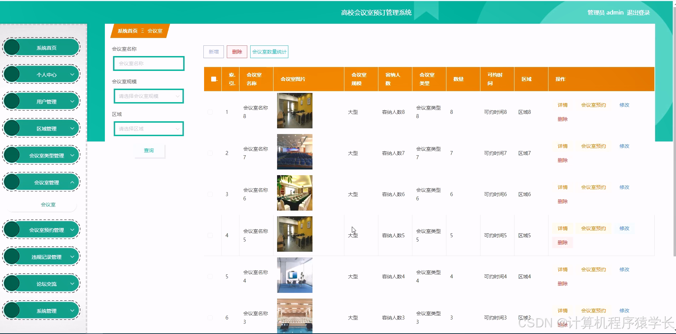Screen dimensions: 676x334
Task: Click 修改 for 会议室名称6 row
Action: coord(624,187)
